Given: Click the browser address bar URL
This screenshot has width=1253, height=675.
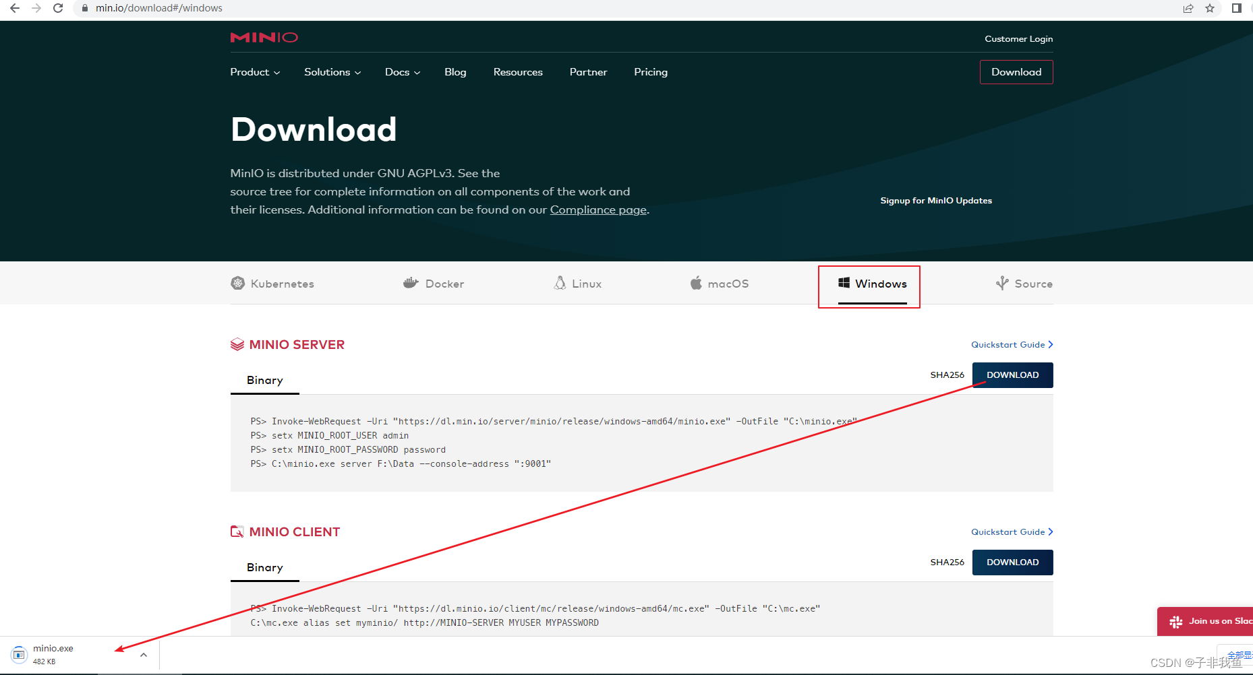Looking at the screenshot, I should point(159,8).
